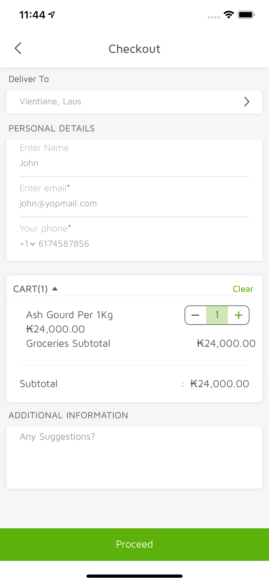Tap the Proceed button
Screen dimensions: 269x583
coord(134,544)
